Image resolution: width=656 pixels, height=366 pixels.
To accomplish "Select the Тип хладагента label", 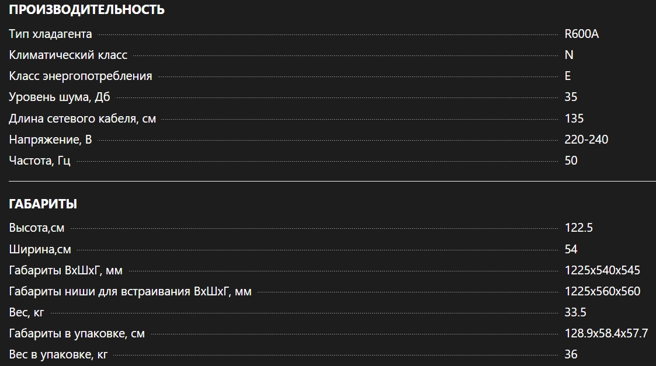I will click(x=50, y=34).
